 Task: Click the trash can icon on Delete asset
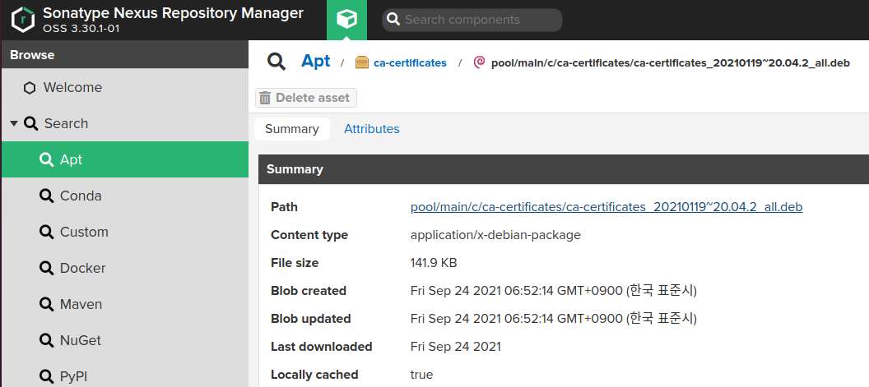tap(266, 98)
